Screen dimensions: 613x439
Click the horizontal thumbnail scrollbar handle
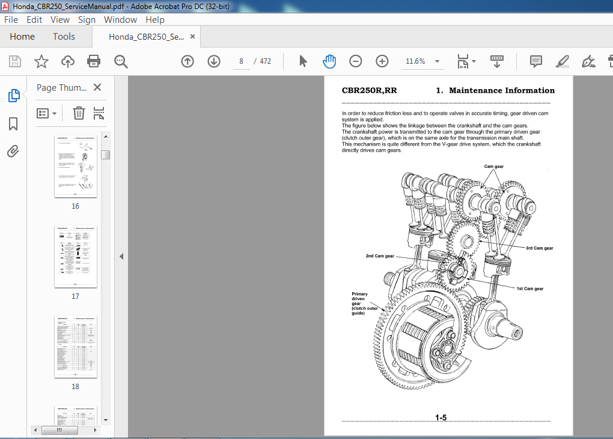(59, 431)
